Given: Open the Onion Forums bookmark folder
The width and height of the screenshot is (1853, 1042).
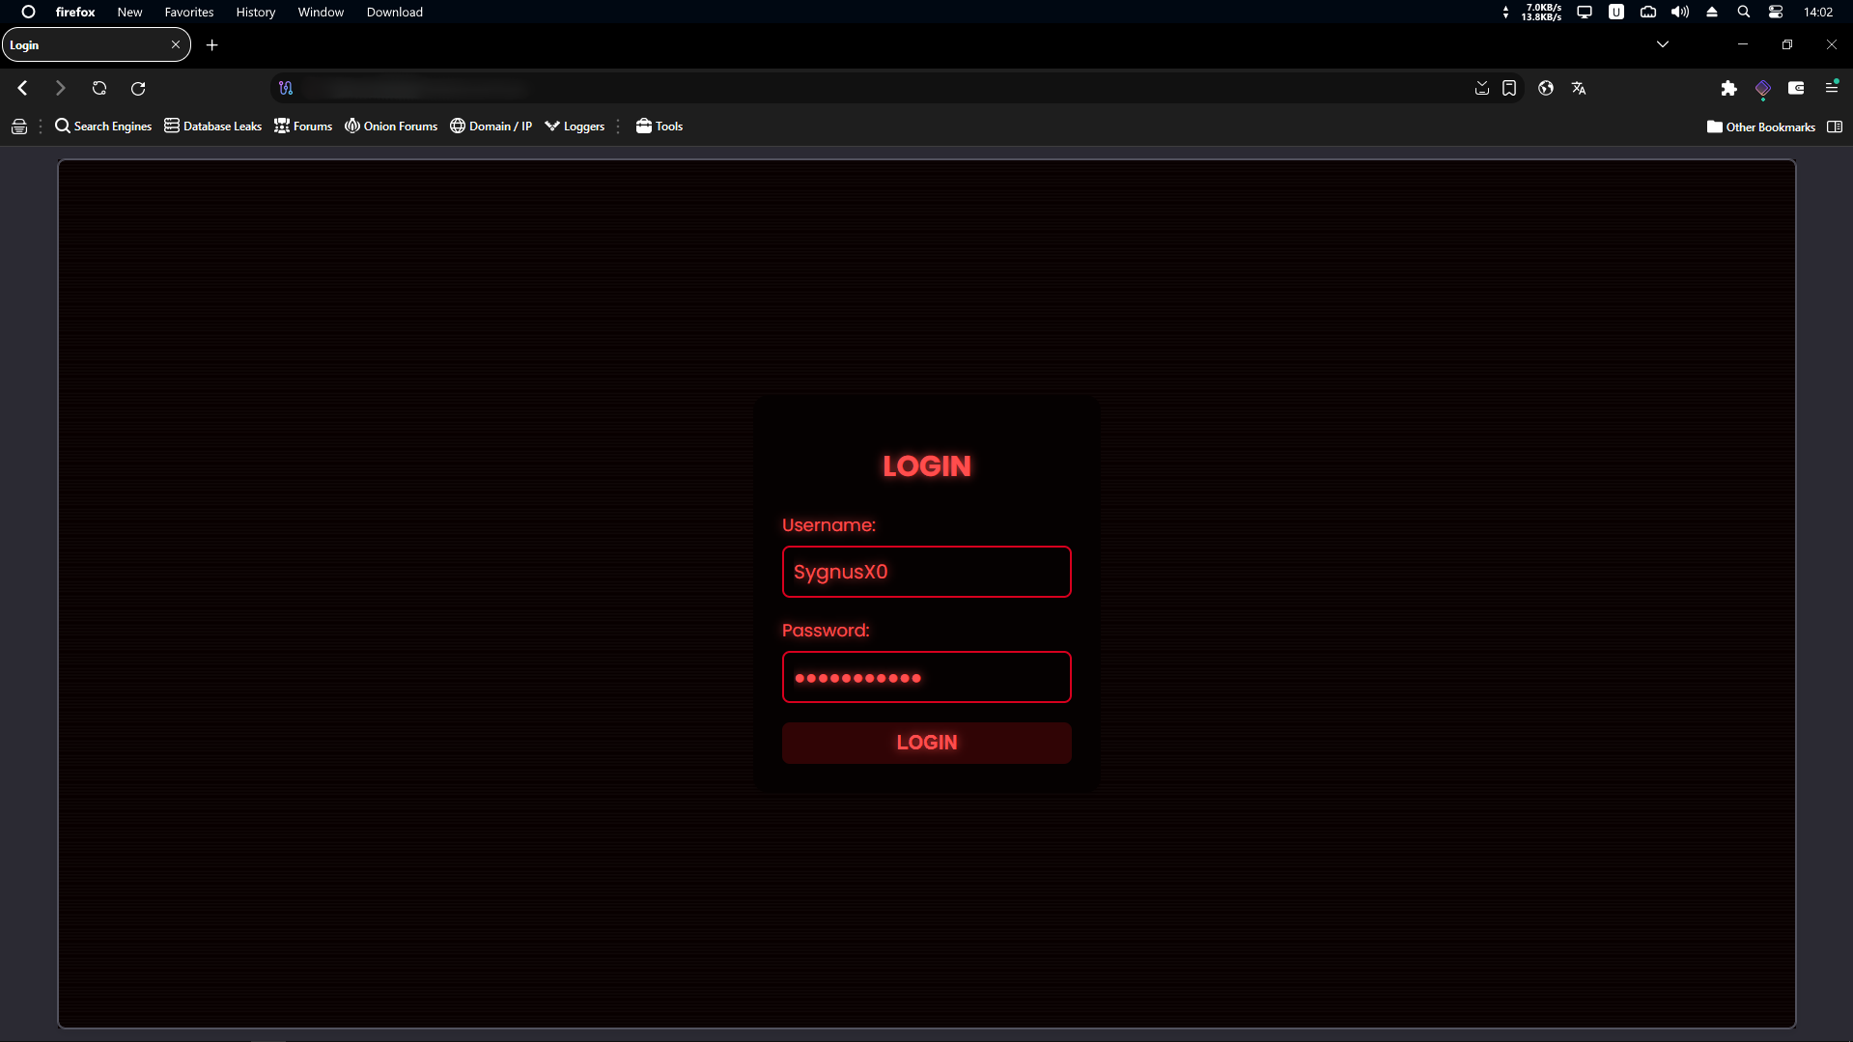Looking at the screenshot, I should point(391,127).
